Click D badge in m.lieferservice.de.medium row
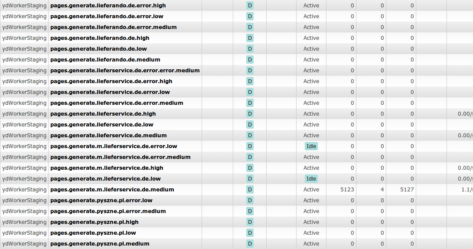Screen dimensions: 473x249 [250, 190]
